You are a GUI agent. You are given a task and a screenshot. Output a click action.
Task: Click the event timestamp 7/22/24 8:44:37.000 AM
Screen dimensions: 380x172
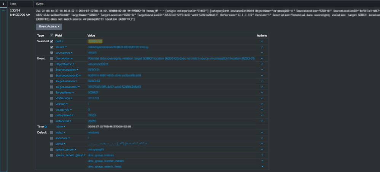click(20, 13)
